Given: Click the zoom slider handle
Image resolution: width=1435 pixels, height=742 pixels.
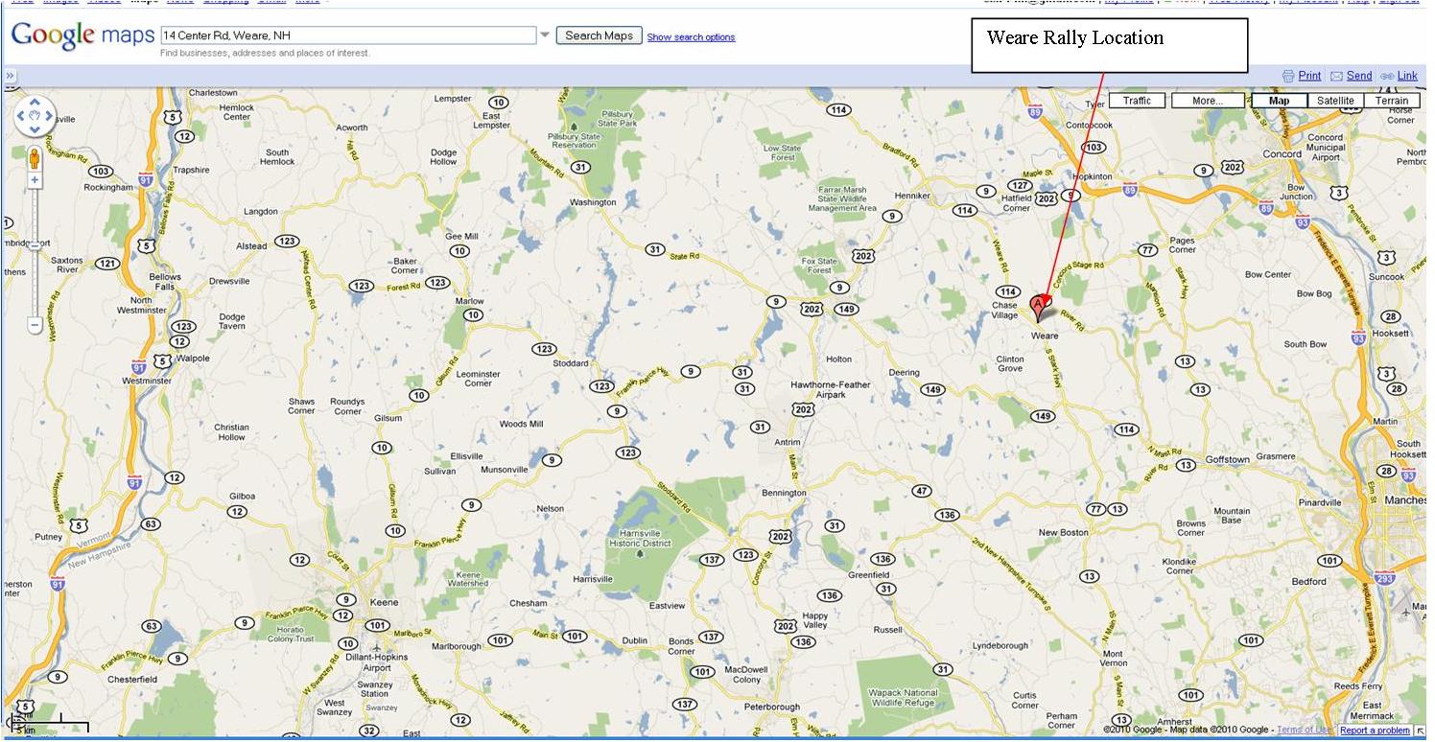Looking at the screenshot, I should click(35, 245).
